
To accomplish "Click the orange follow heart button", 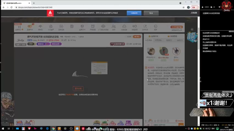I will point(137,37).
